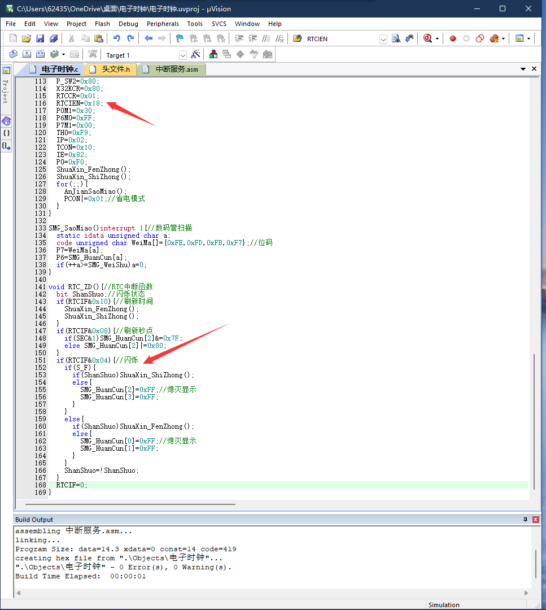Click line 116 RTCIEN=0x18 code
Screen dimensions: 546x610
80,103
